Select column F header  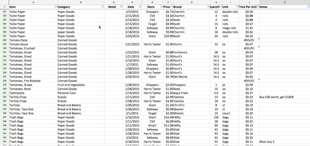(x=168, y=2)
